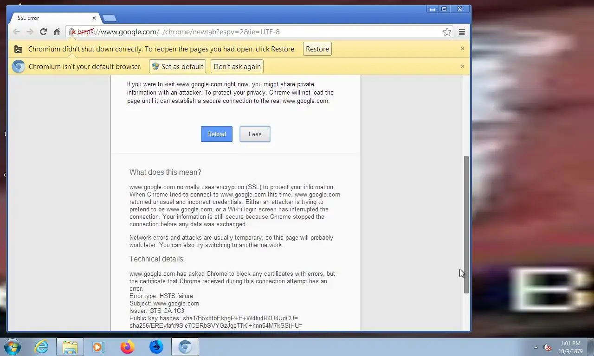Click the 'Technical details' heading

156,259
